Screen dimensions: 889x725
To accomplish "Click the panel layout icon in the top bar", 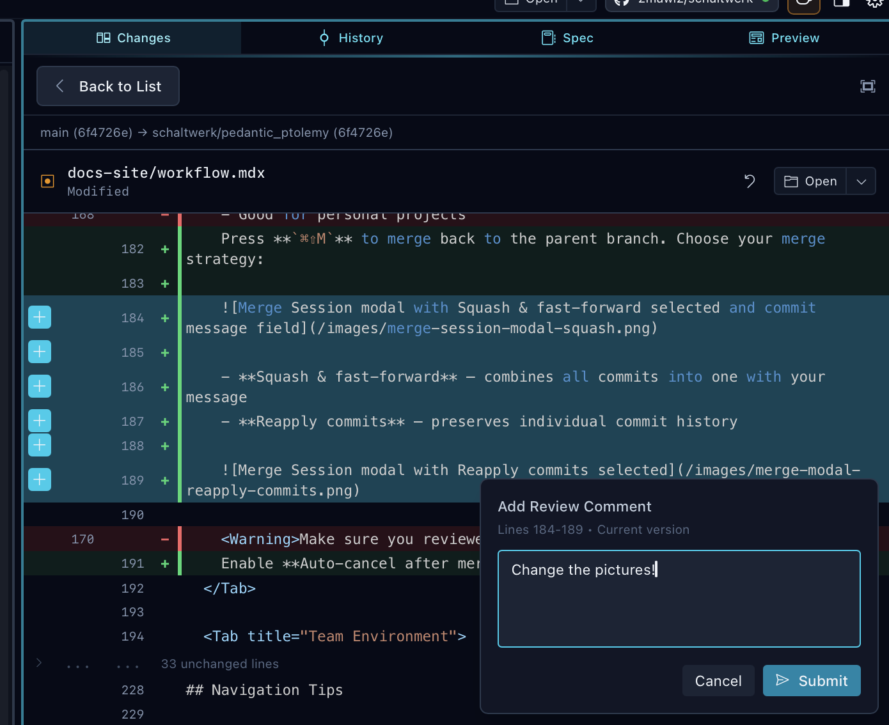I will (x=840, y=4).
